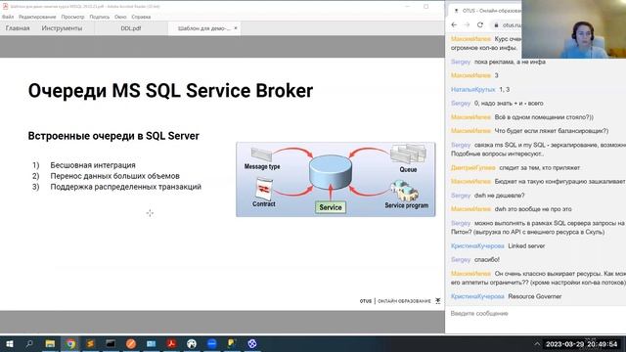Click the browser back arrow
The image size is (626, 352).
tap(454, 24)
